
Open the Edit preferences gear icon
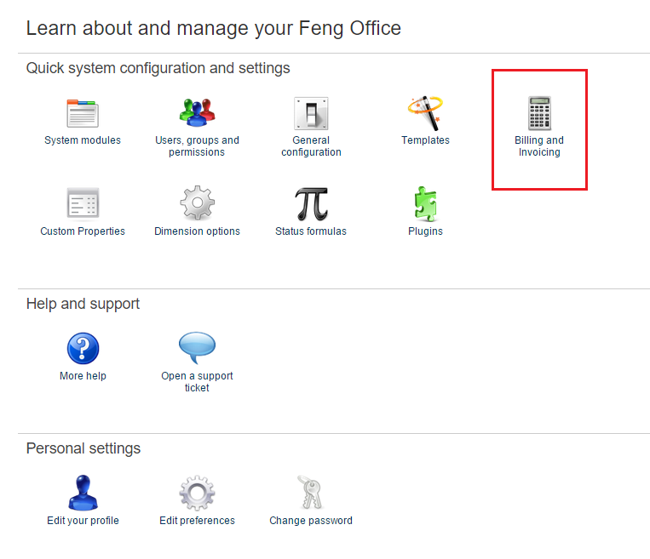pos(197,493)
